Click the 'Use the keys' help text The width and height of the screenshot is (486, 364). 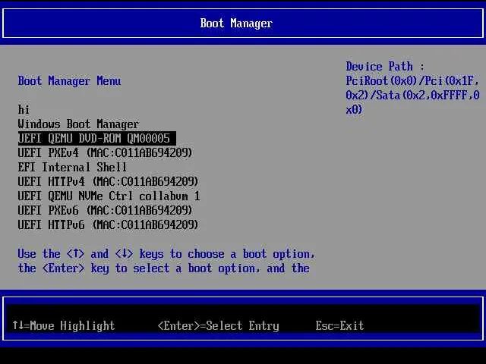[166, 261]
